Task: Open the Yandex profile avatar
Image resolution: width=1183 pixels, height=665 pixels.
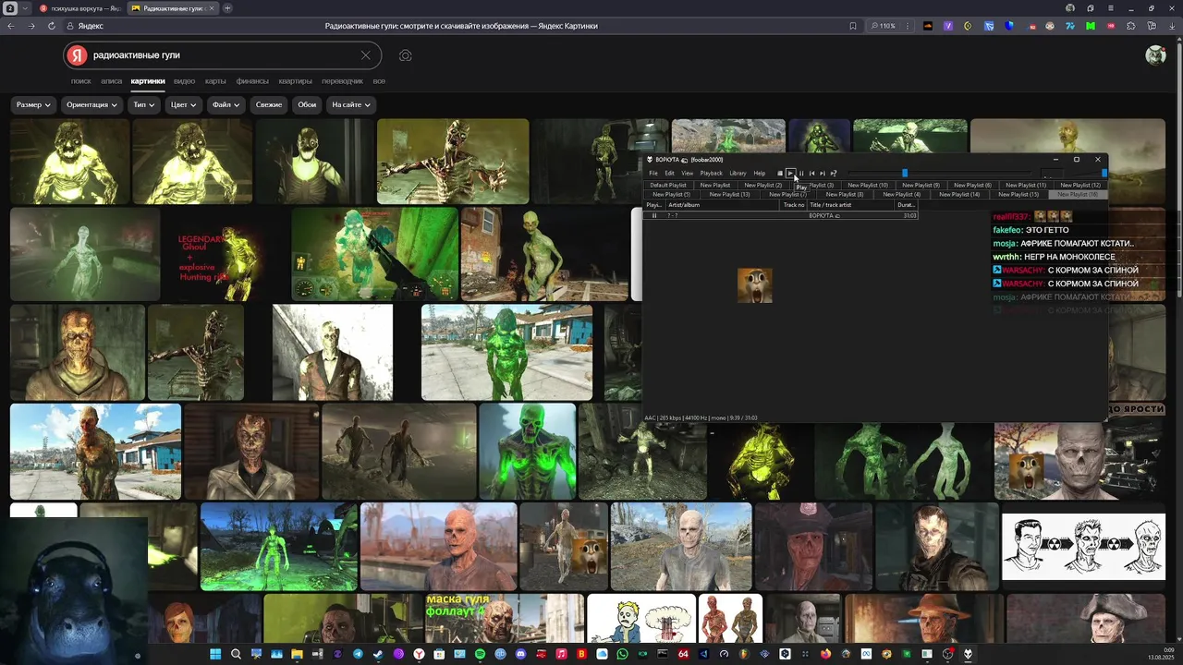Action: (1155, 55)
